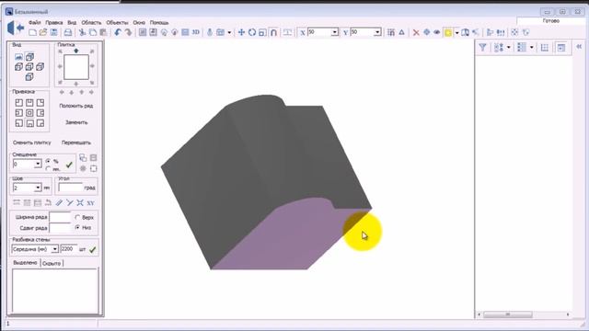Collapse right panel with double chevron
Image resolution: width=589 pixels, height=331 pixels.
[x=579, y=47]
